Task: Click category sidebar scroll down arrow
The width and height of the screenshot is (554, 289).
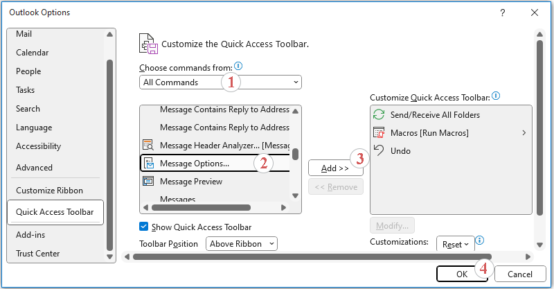Action: pos(109,257)
